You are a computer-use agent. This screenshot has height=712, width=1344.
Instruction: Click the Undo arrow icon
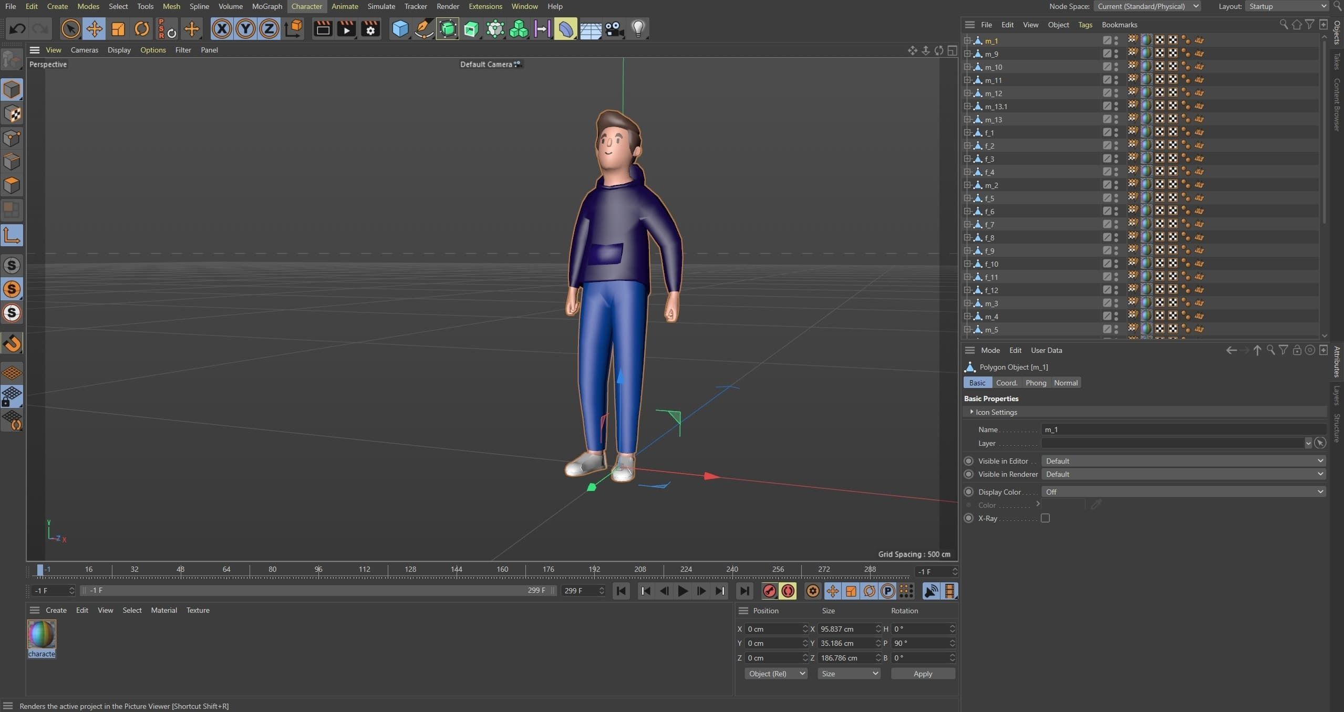[17, 29]
